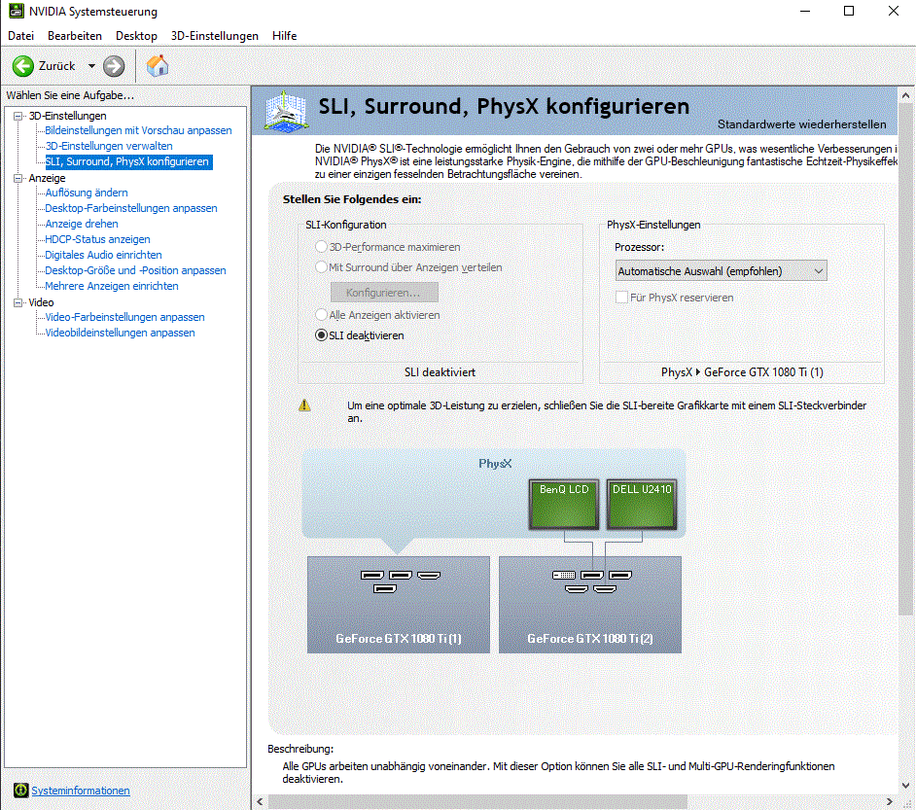
Task: Tick the Für PhysX reservieren checkbox
Action: pyautogui.click(x=621, y=298)
